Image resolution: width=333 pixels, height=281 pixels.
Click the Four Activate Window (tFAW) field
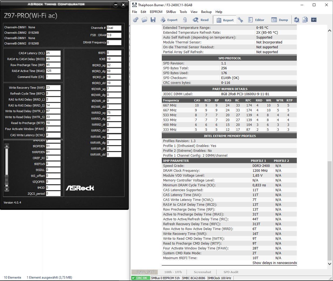[x=53, y=129]
